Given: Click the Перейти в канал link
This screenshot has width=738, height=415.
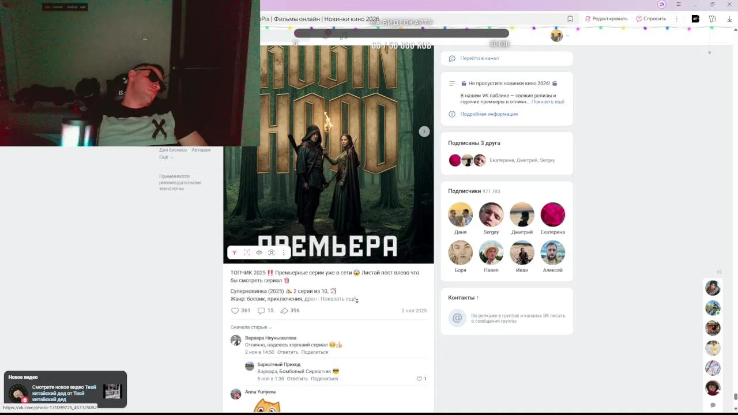Looking at the screenshot, I should click(x=479, y=58).
